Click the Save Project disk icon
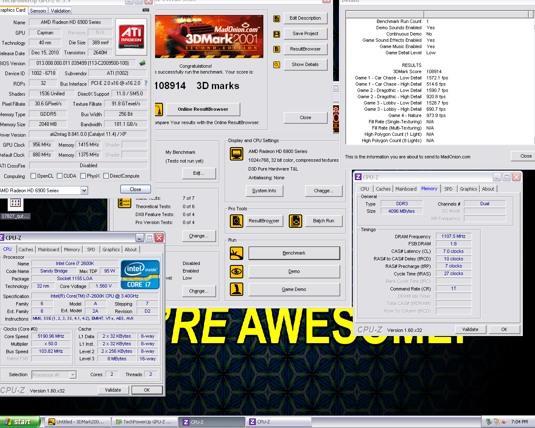 point(276,34)
